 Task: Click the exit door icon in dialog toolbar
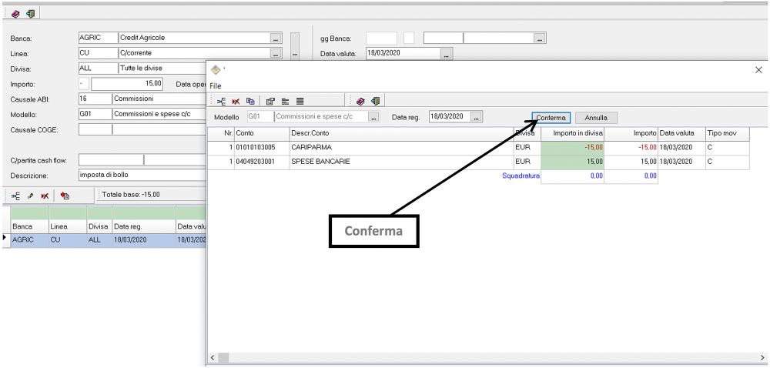click(375, 101)
